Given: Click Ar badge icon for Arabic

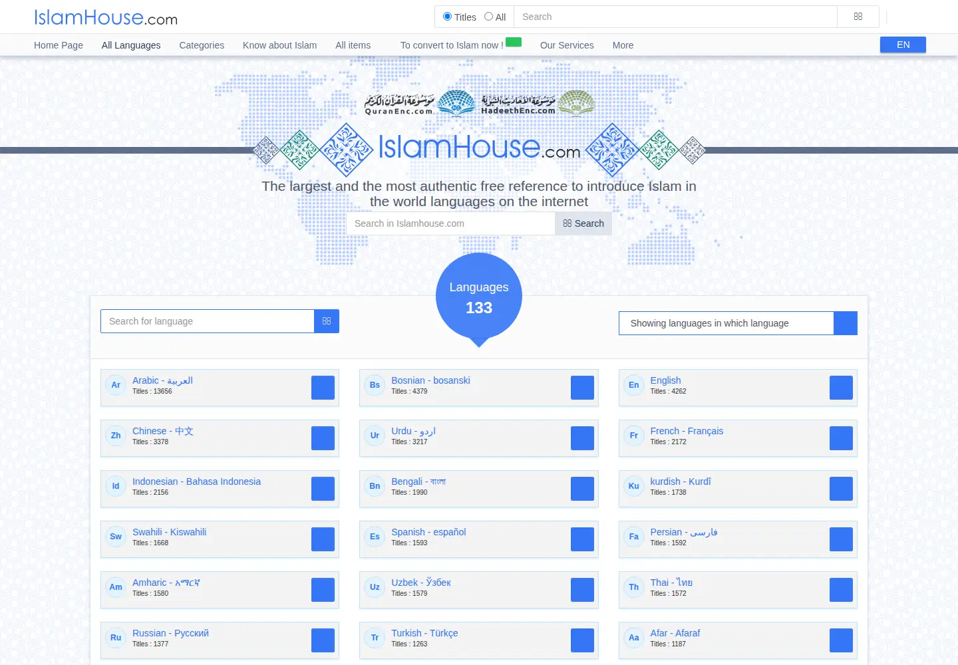Looking at the screenshot, I should tap(116, 385).
